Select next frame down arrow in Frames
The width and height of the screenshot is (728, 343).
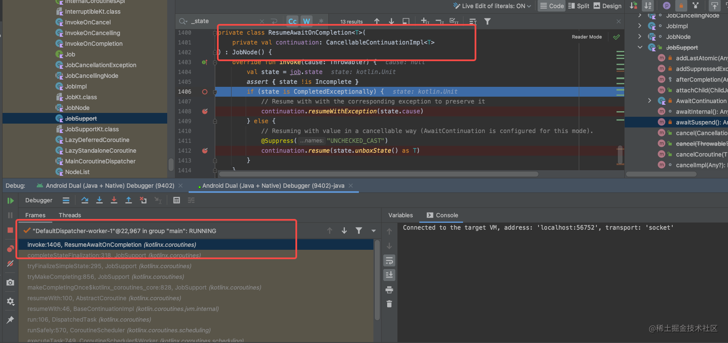[x=344, y=231]
